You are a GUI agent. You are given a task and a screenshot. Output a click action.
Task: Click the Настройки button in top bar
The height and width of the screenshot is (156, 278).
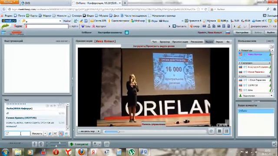(x=242, y=32)
